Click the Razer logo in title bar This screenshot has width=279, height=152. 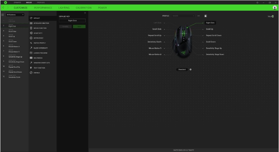coord(5,3)
